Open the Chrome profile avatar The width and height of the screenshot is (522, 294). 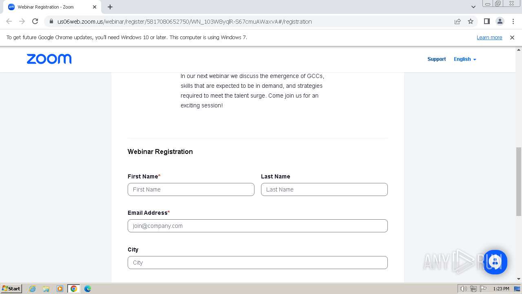[x=500, y=21]
